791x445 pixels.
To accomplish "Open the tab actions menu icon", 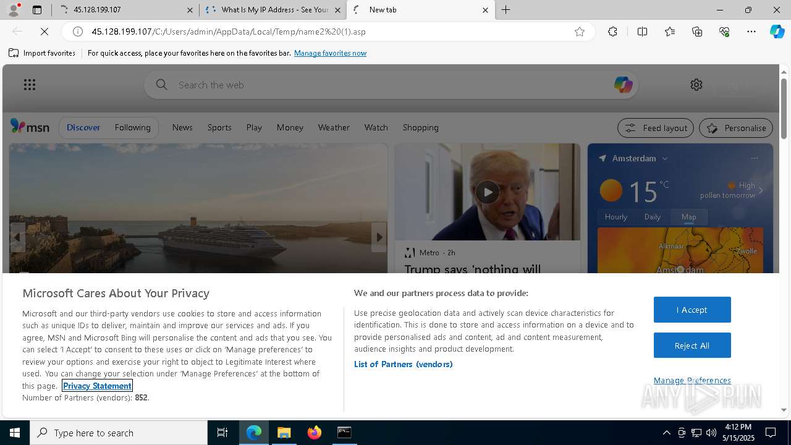I will (x=37, y=10).
